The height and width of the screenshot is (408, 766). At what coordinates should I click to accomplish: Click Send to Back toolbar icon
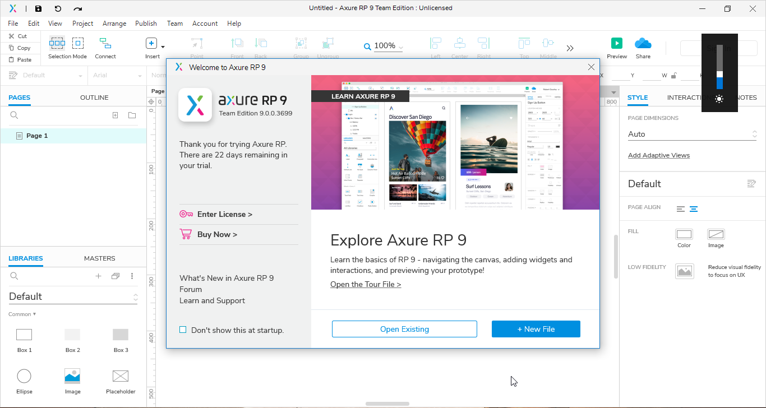[x=261, y=43]
